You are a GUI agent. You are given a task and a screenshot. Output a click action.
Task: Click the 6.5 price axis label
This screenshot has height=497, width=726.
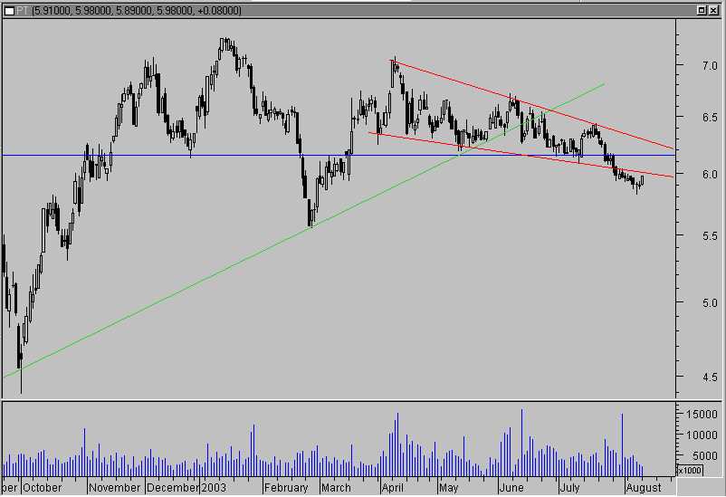click(710, 117)
